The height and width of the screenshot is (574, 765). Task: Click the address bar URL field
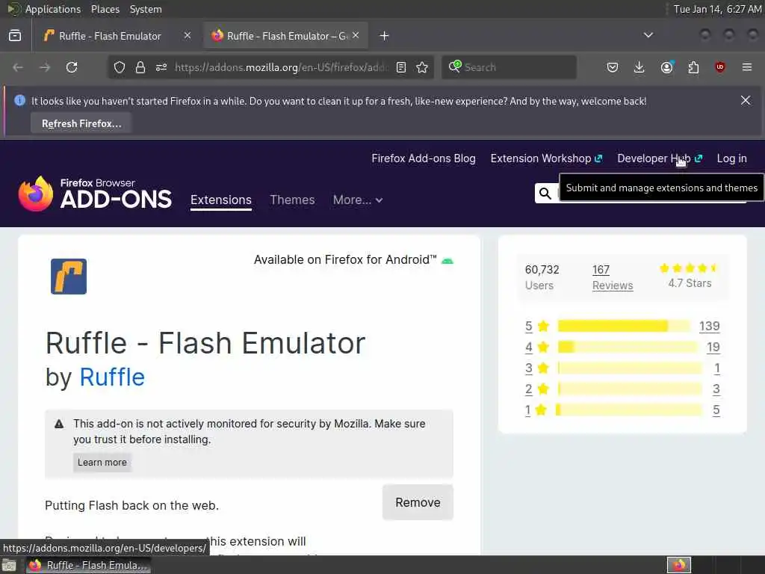coord(281,67)
